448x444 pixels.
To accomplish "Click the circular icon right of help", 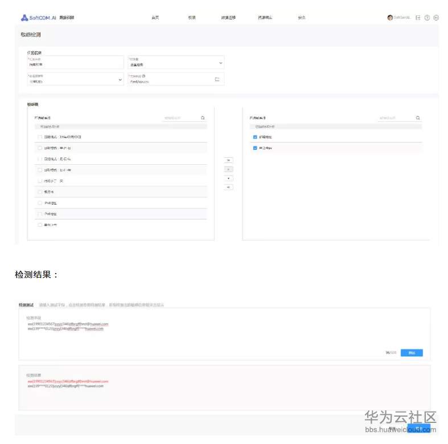I will [436, 18].
